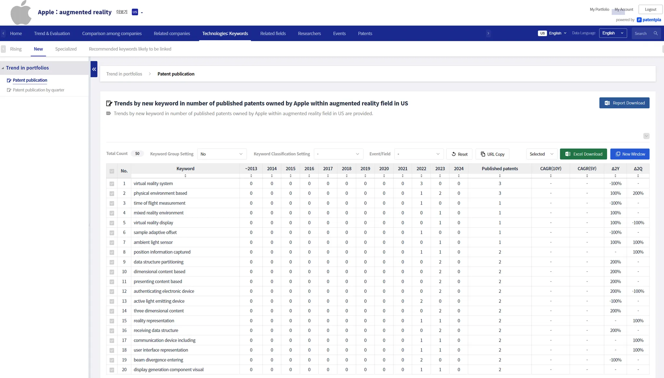Switch to the Rising keywords tab
This screenshot has width=664, height=378.
(16, 49)
